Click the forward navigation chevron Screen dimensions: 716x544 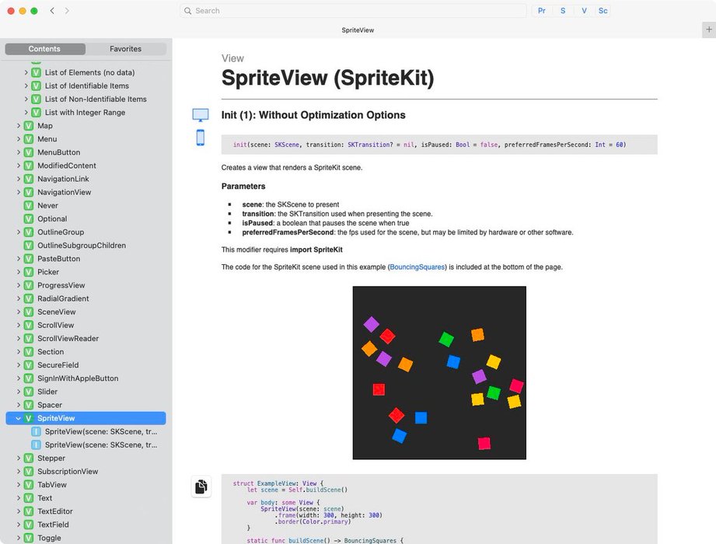coord(66,11)
